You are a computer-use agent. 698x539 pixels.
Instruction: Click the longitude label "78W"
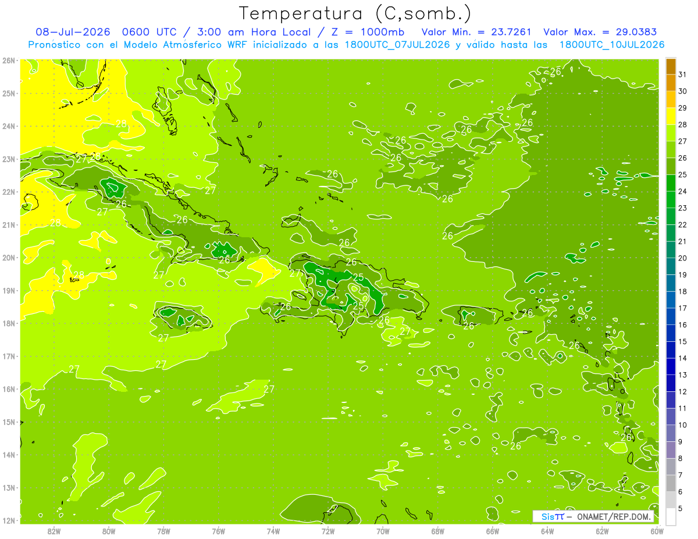163,531
